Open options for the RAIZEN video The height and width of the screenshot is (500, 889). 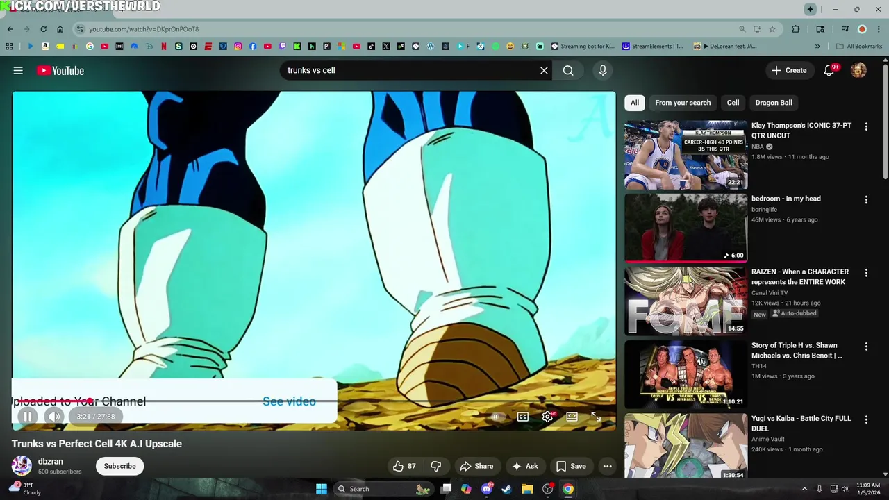[x=866, y=273]
